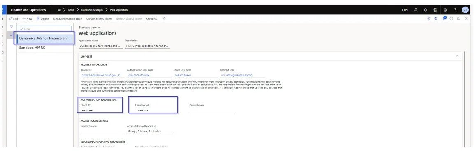Click the REQUEST PARAMETERS heading
The height and width of the screenshot is (159, 474).
(x=94, y=65)
